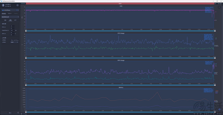Click the FPS chart left range slider handle
Screen dimensions: 223x115
(26, 31)
